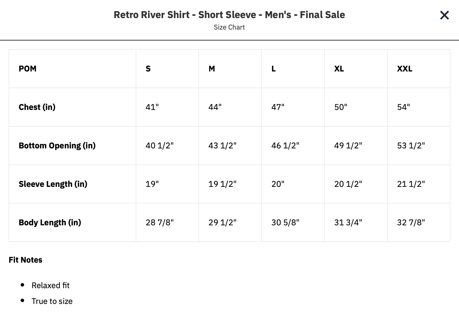The height and width of the screenshot is (314, 459).
Task: Click the POM column header
Action: click(28, 69)
